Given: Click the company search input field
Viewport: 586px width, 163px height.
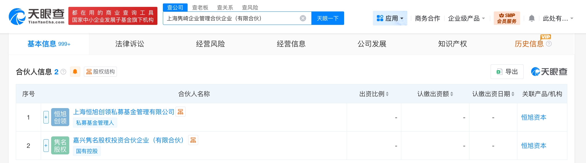Looking at the screenshot, I should pos(231,18).
